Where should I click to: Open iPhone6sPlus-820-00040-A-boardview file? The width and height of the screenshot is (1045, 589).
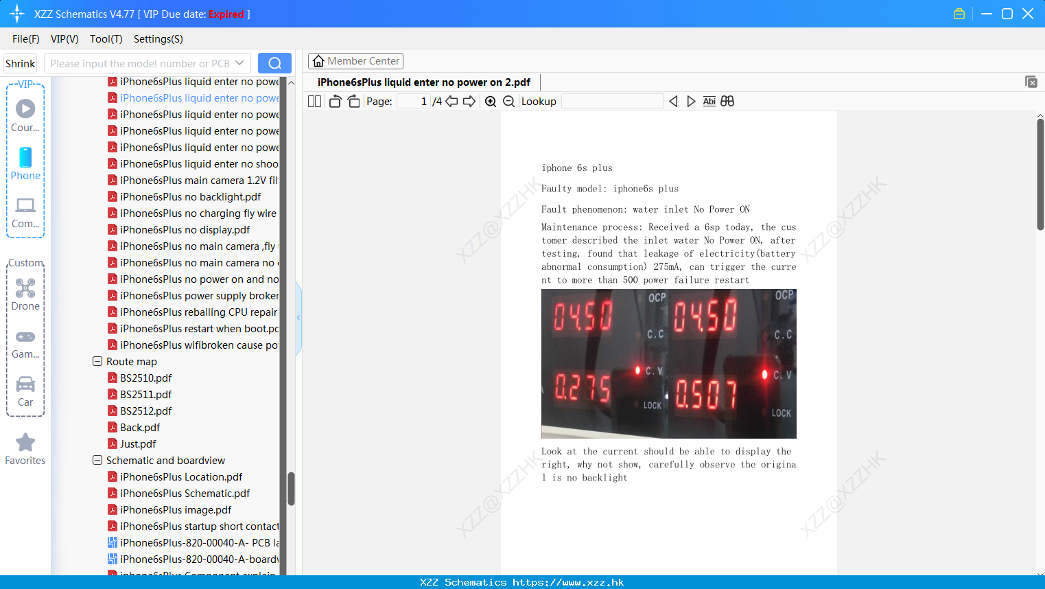(x=194, y=559)
